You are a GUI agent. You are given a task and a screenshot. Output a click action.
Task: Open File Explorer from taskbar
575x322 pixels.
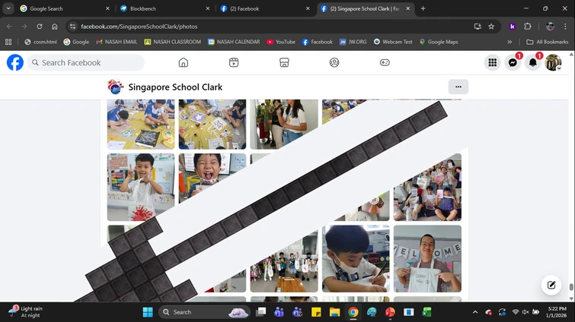pyautogui.click(x=334, y=312)
